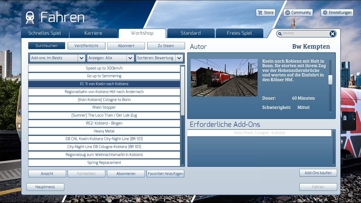Click the Abonnieren button
Screen dimensions: 361x203
point(126,174)
